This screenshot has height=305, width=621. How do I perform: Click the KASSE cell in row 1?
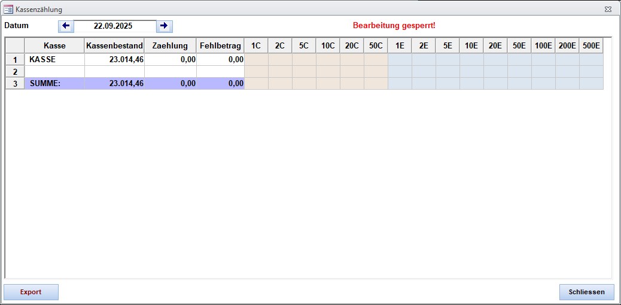tap(54, 60)
